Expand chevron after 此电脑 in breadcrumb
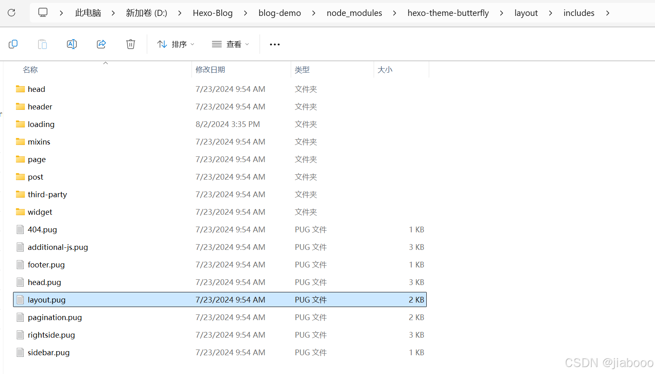The image size is (655, 374). click(x=113, y=13)
